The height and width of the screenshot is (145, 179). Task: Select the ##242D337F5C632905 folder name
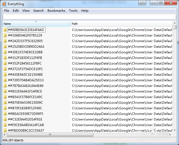pyautogui.click(x=25, y=41)
